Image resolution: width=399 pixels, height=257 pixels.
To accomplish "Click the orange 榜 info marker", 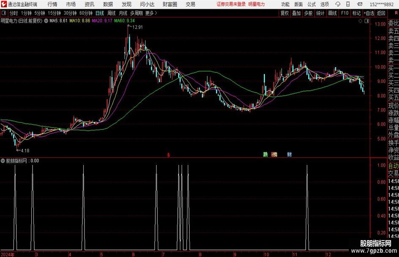I will coord(274,154).
